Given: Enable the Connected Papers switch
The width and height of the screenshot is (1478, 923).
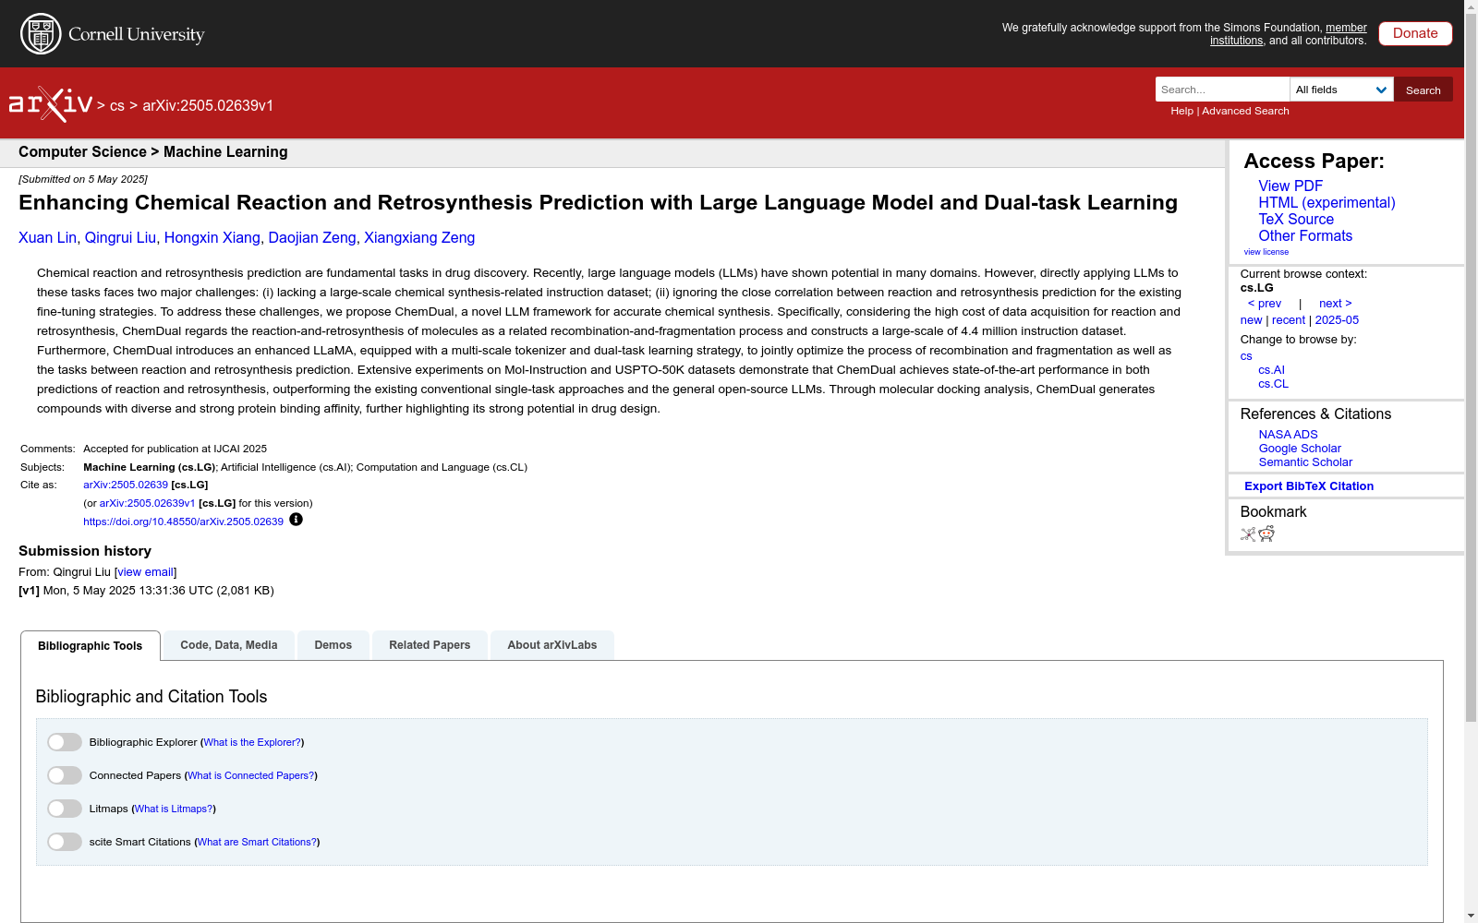Looking at the screenshot, I should tap(65, 775).
